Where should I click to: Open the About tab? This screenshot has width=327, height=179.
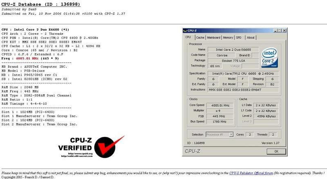251,38
